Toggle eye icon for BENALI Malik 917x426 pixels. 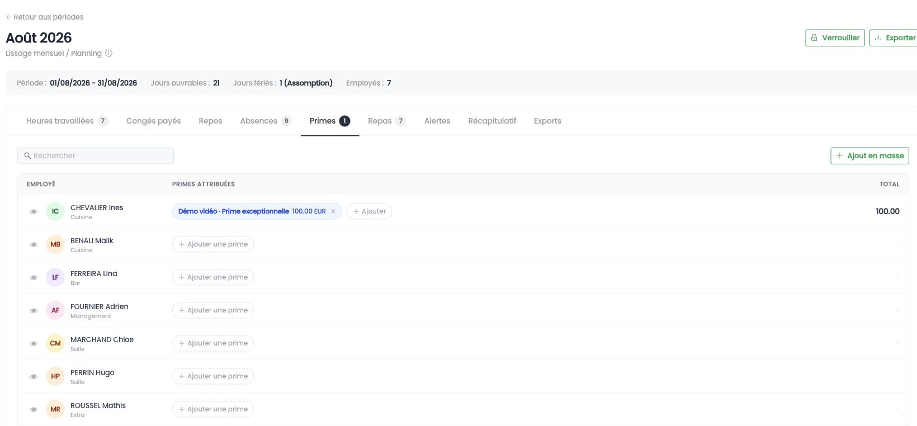tap(34, 245)
